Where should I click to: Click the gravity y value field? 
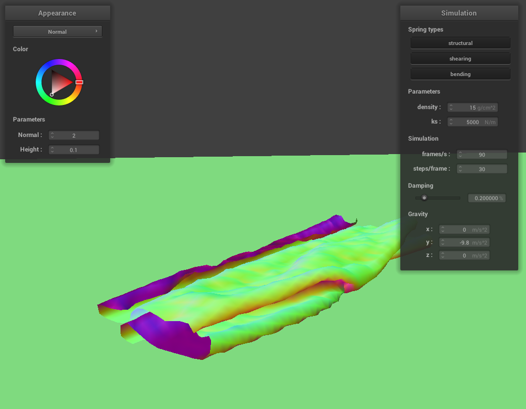pos(464,243)
